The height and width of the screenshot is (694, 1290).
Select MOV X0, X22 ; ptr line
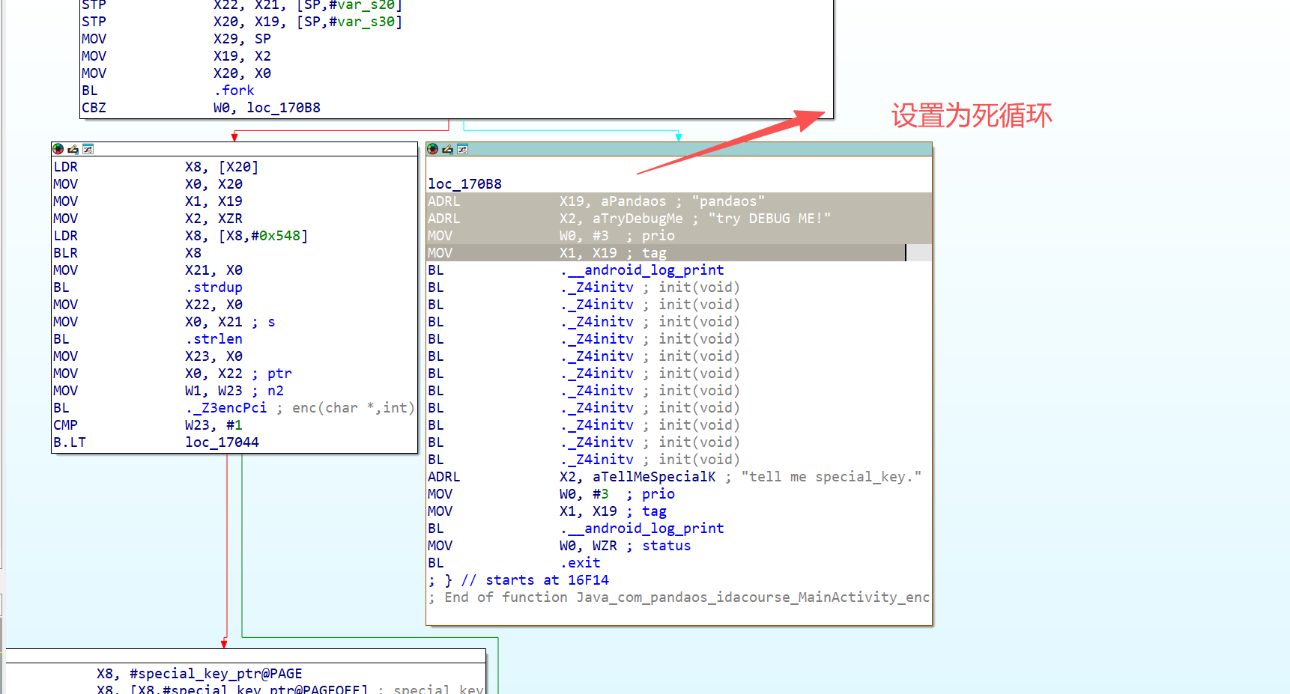click(172, 374)
